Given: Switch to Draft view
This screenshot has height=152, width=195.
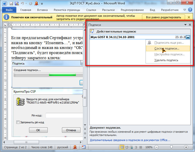Looking at the screenshot, I should click(x=141, y=147).
